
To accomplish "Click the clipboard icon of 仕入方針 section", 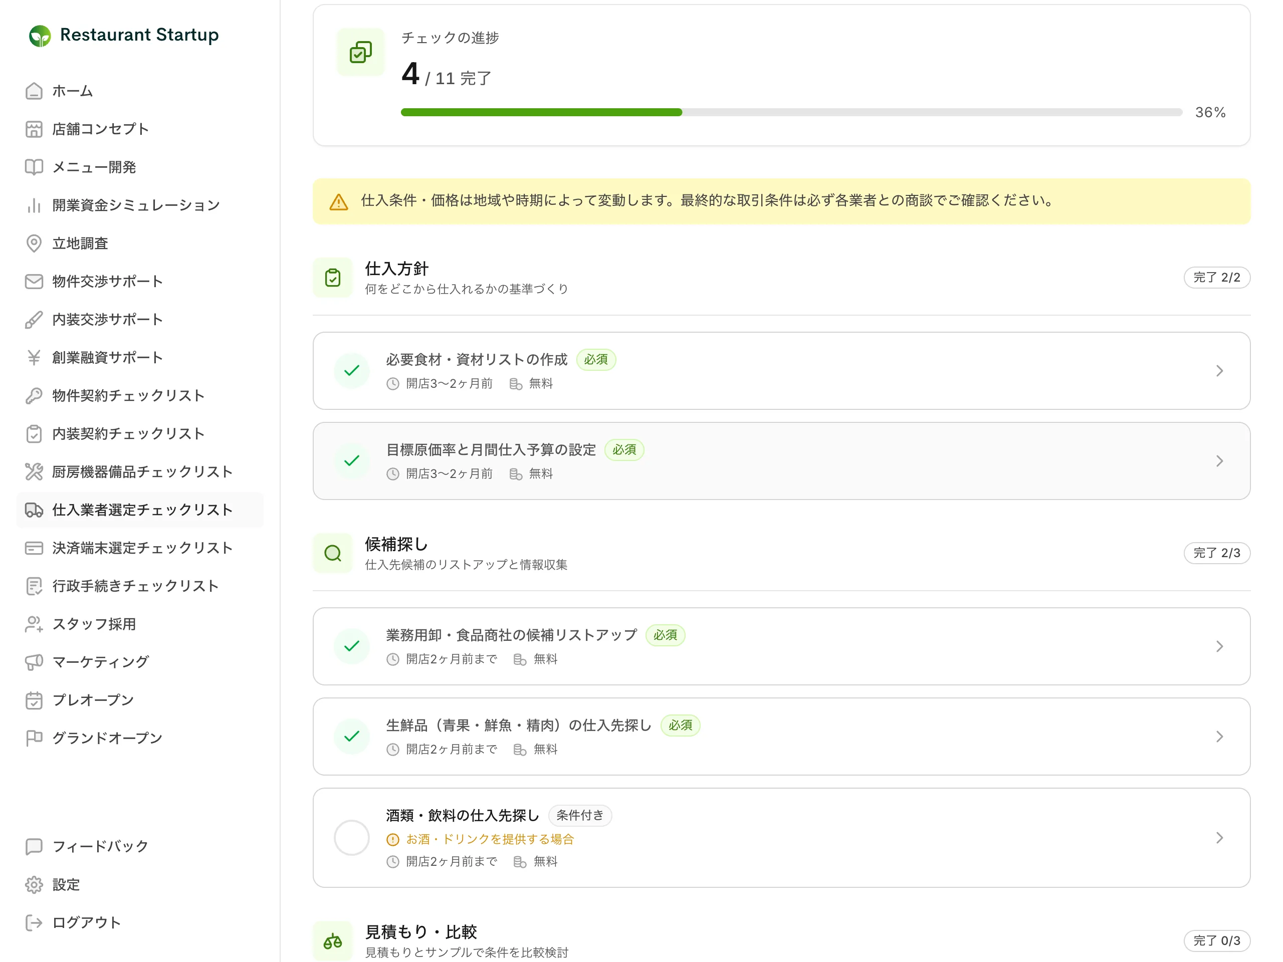I will pos(332,278).
